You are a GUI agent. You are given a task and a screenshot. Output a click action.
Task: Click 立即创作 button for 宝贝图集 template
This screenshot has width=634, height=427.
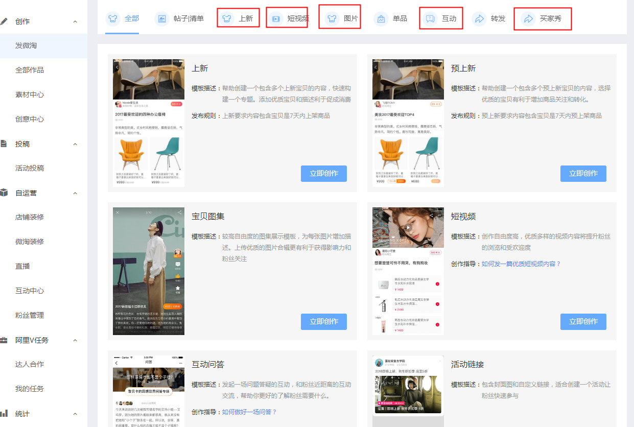tap(323, 322)
